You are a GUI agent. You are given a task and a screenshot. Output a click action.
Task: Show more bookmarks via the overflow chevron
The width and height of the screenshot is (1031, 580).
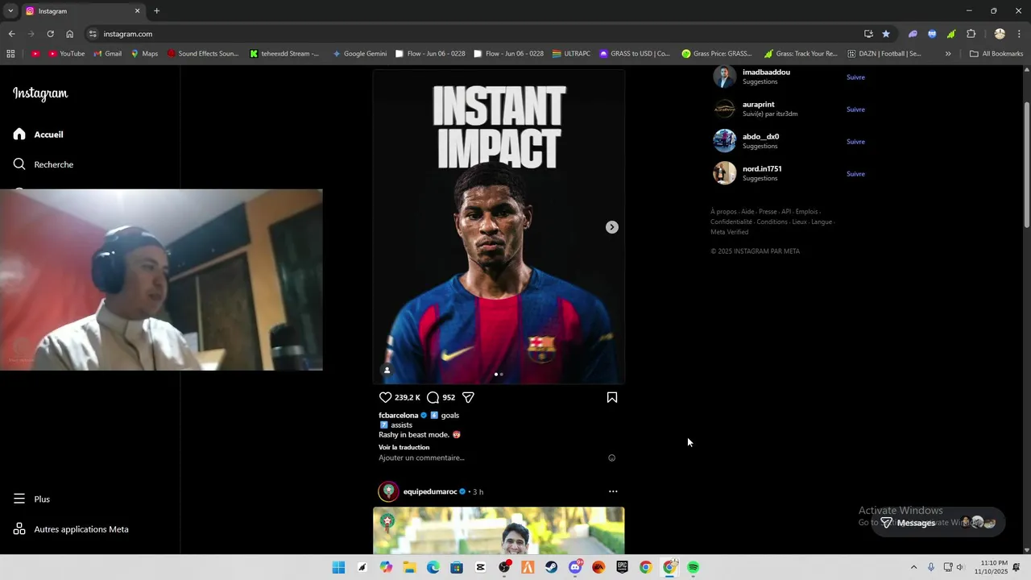coord(948,54)
